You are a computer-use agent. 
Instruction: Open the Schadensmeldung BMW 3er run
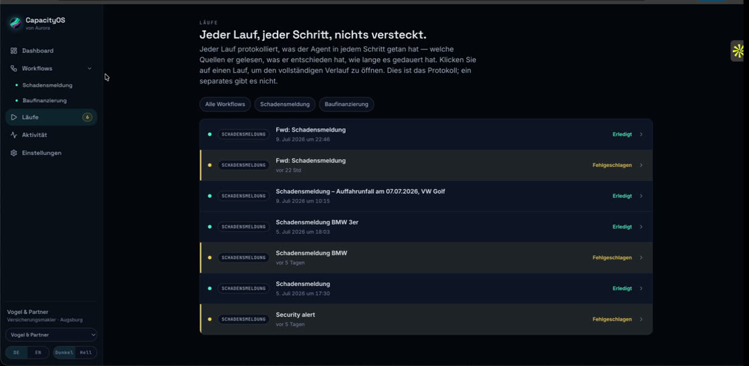pyautogui.click(x=426, y=226)
